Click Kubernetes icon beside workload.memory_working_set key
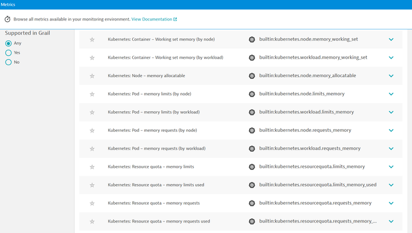 [x=252, y=58]
